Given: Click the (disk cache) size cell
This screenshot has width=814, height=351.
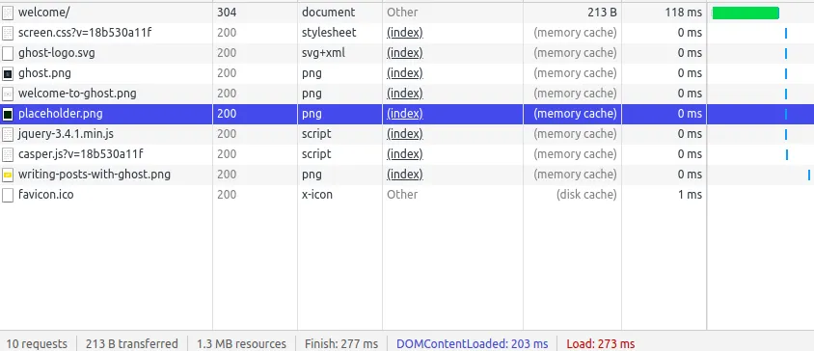Looking at the screenshot, I should [586, 195].
